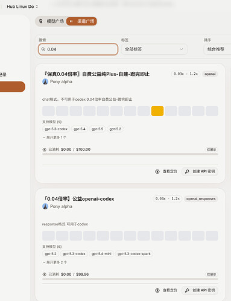Image resolution: width=231 pixels, height=301 pixels.
Task: Click the magnifier icon in search box
Action: coord(43,49)
